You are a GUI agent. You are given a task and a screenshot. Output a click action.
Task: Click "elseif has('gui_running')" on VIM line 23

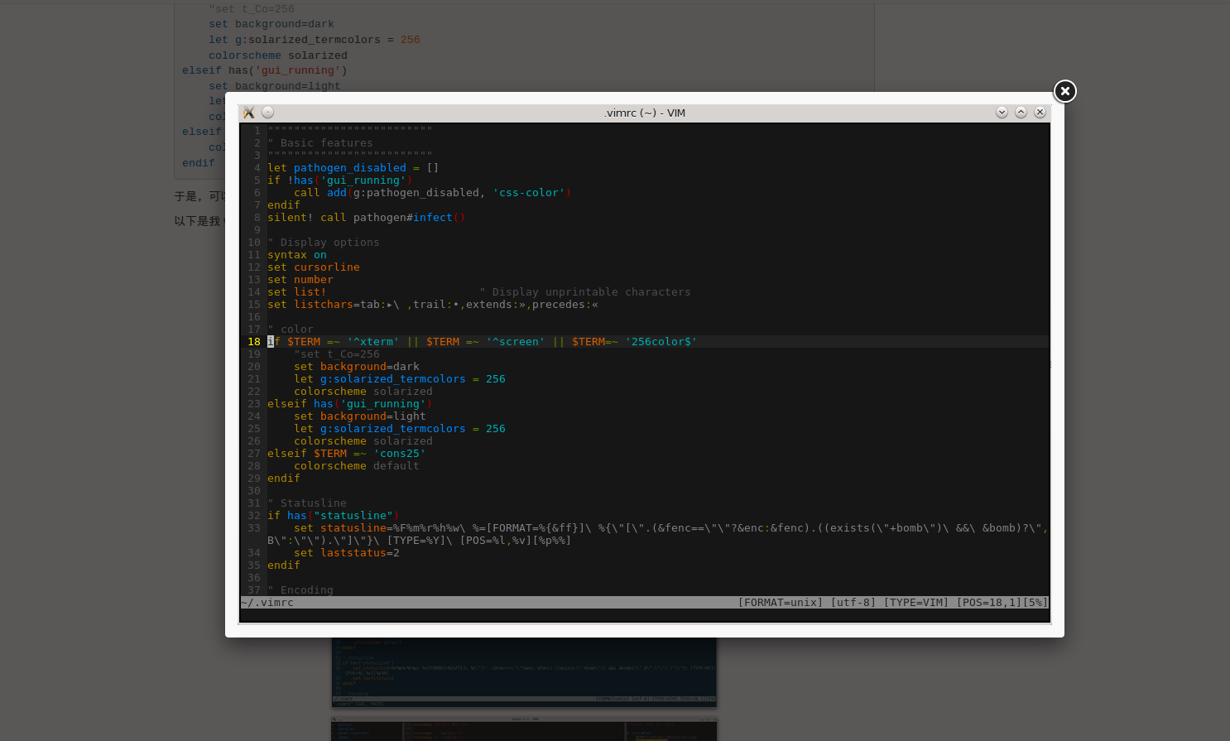click(350, 404)
